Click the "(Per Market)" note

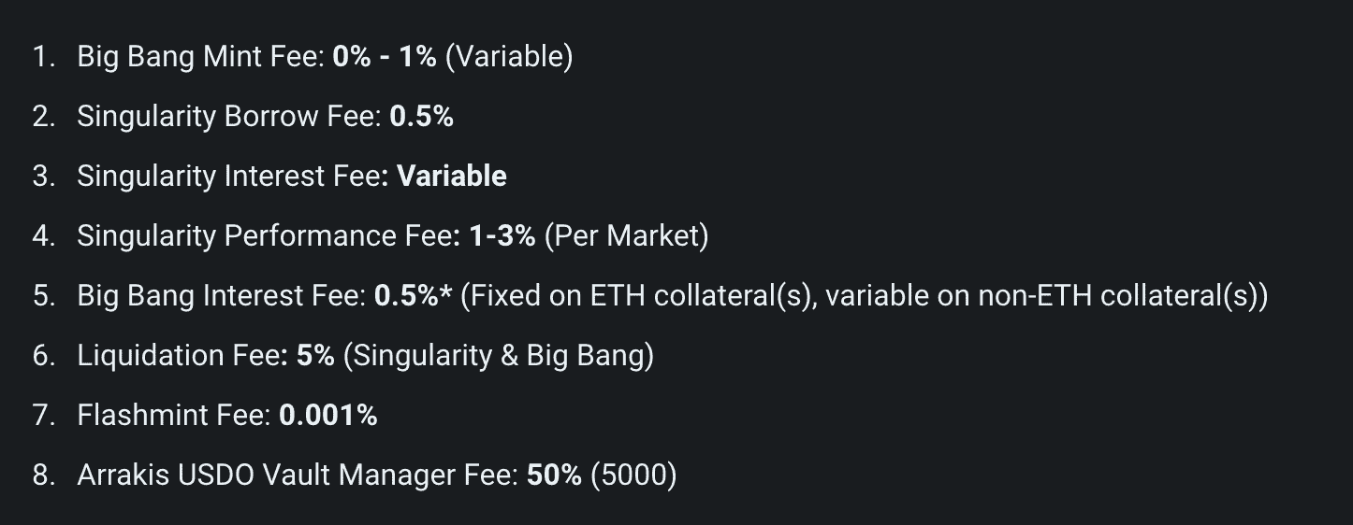pos(626,236)
